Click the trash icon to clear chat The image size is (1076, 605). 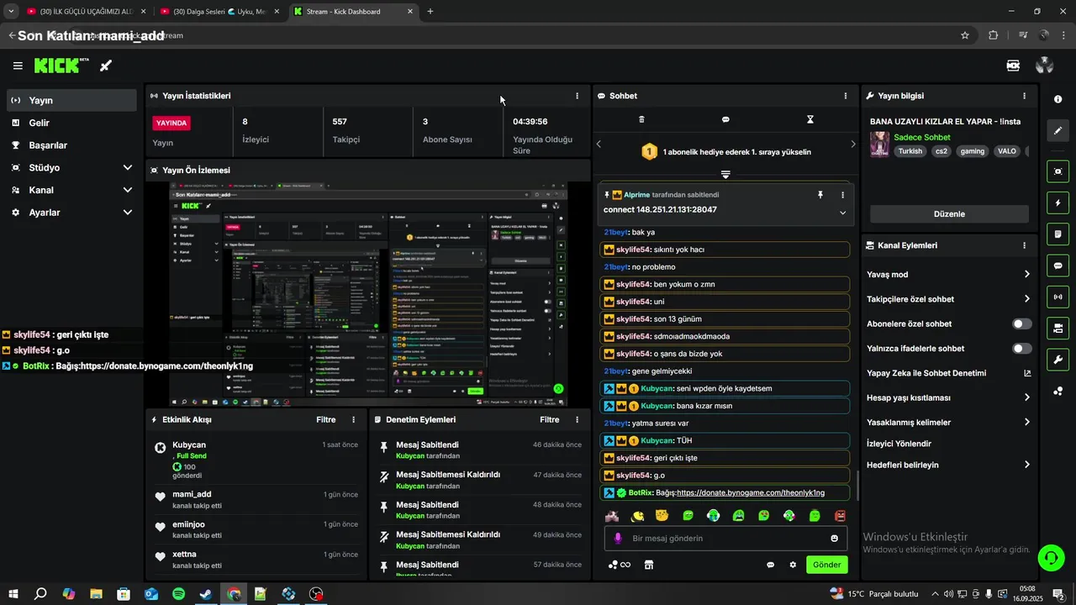tap(641, 119)
